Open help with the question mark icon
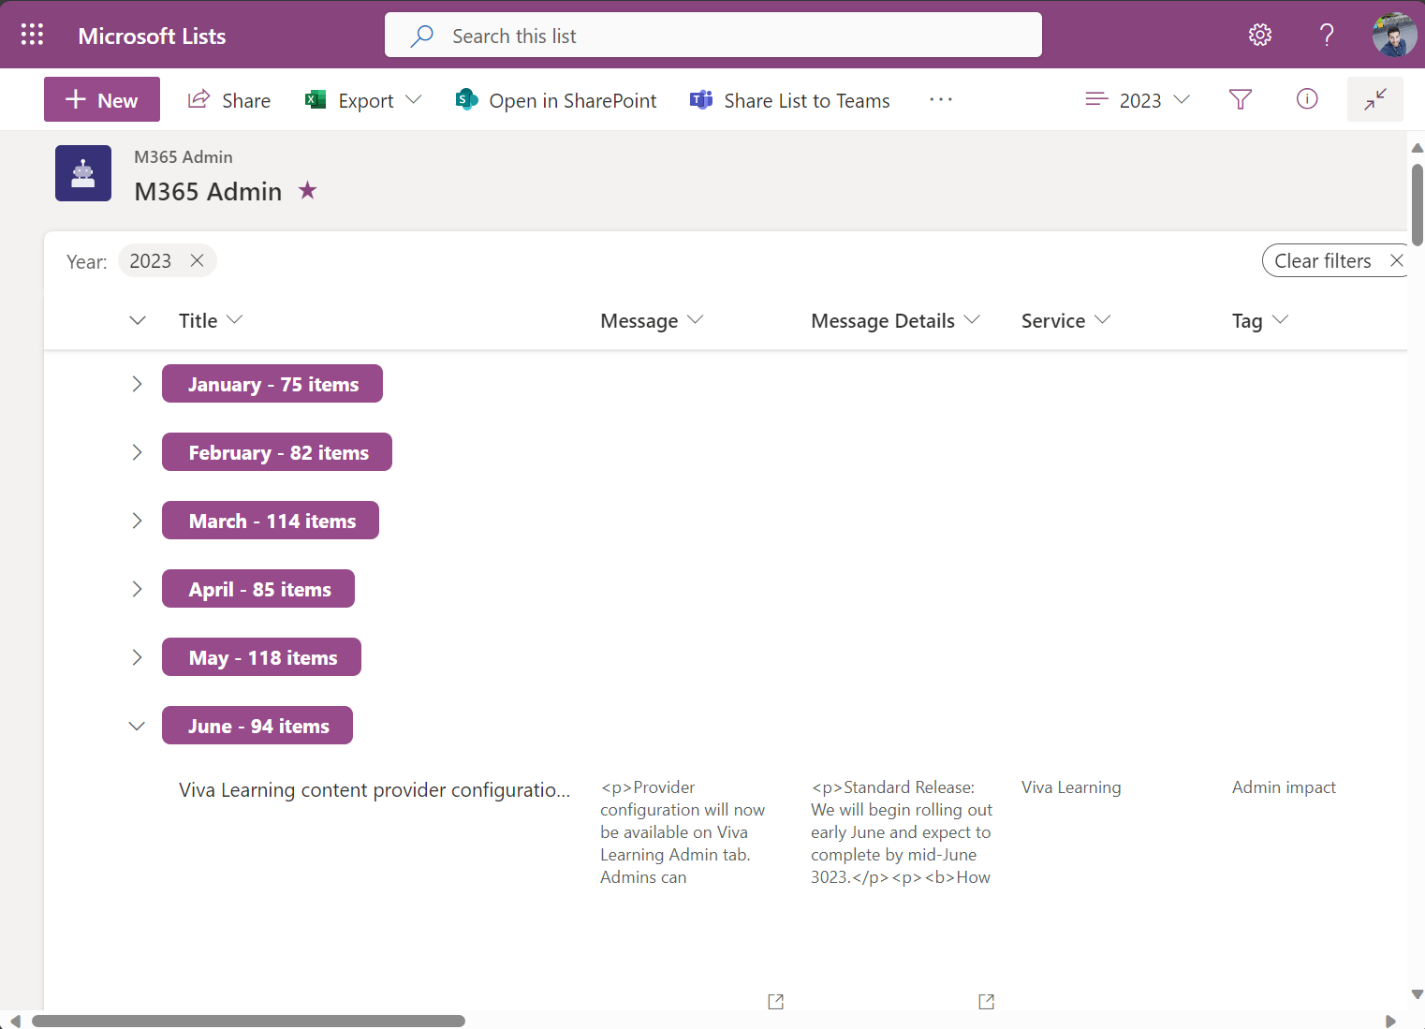Screen dimensions: 1425x1029 (1327, 35)
